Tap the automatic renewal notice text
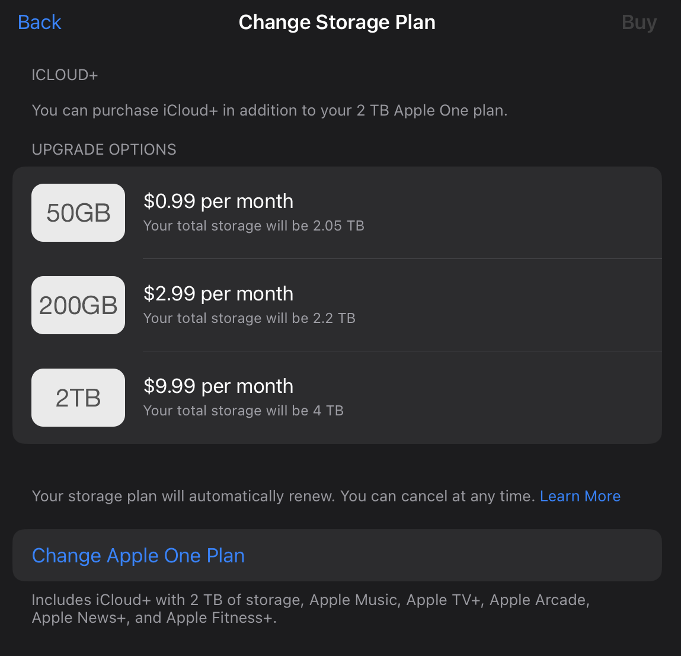681x656 pixels. (x=283, y=496)
